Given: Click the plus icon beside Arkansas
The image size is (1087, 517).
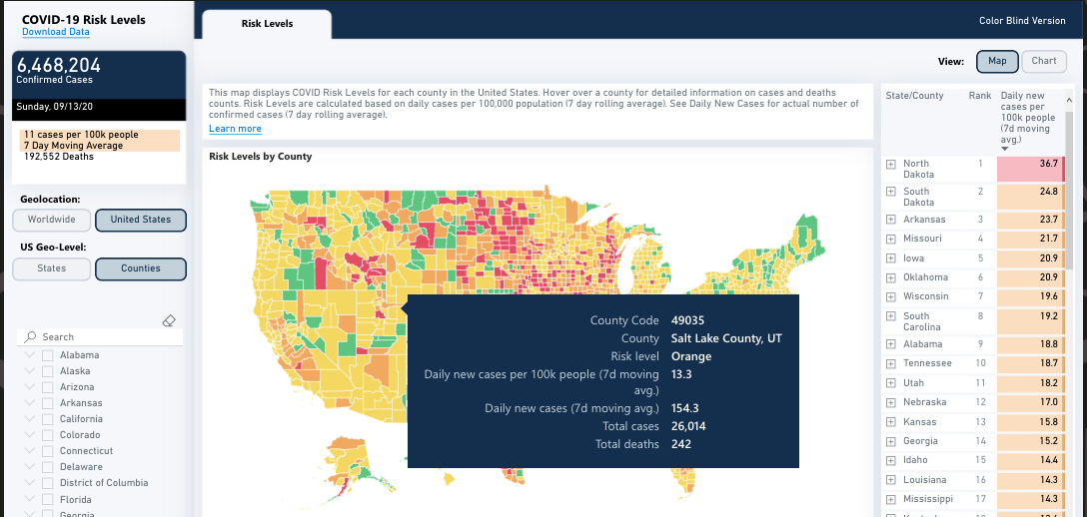Looking at the screenshot, I should pos(890,220).
